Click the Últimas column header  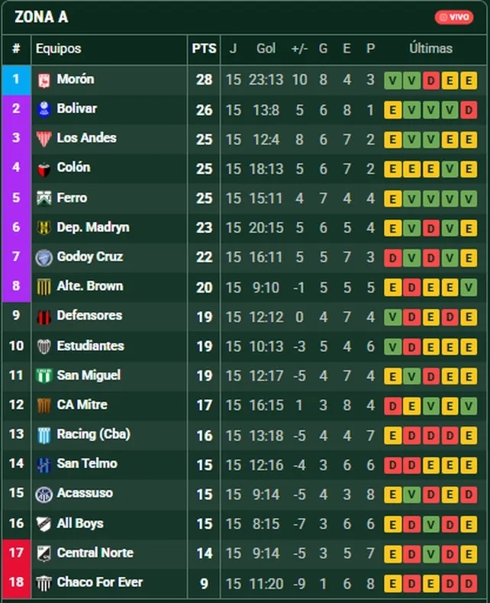[430, 49]
